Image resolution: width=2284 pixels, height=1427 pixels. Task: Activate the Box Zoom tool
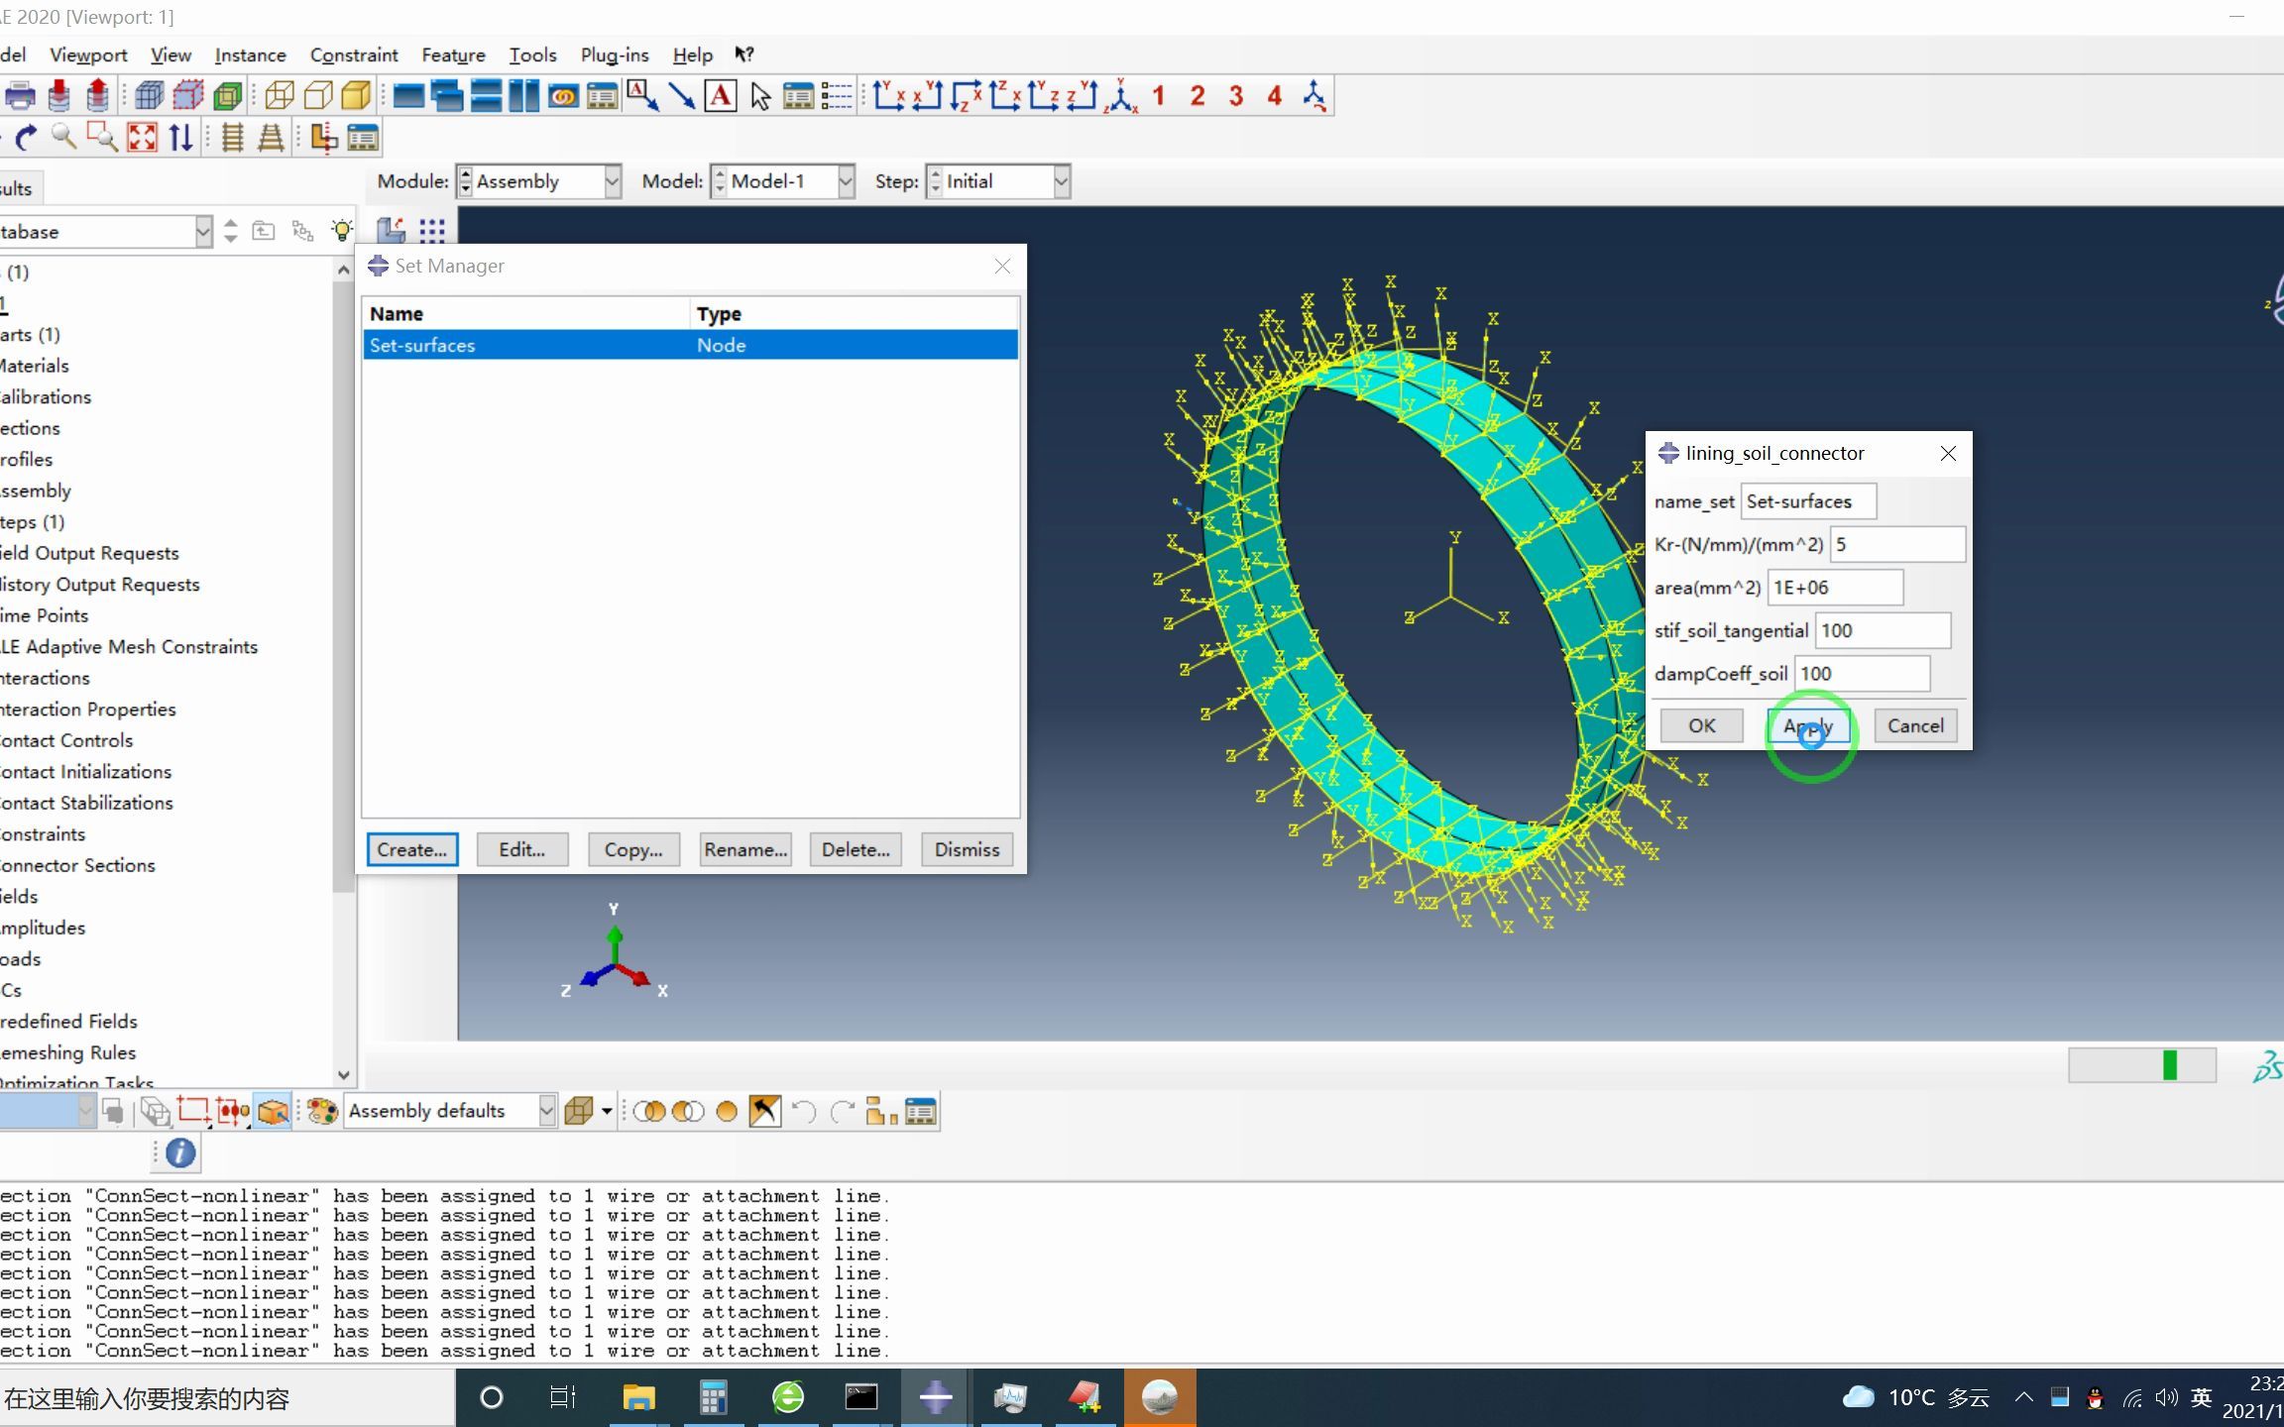tap(102, 137)
